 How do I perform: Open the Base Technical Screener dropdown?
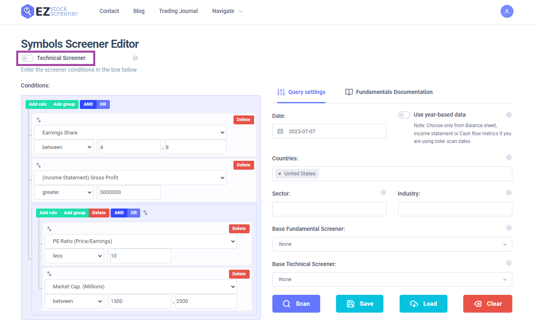[x=392, y=279]
